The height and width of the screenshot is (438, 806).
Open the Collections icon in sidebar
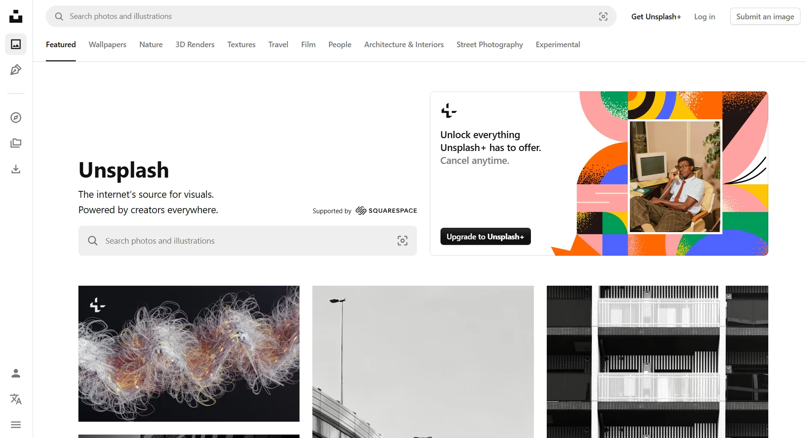point(16,143)
